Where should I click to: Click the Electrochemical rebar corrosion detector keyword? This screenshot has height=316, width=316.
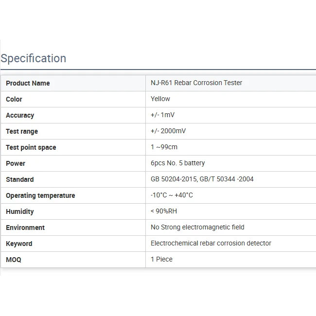(x=211, y=243)
